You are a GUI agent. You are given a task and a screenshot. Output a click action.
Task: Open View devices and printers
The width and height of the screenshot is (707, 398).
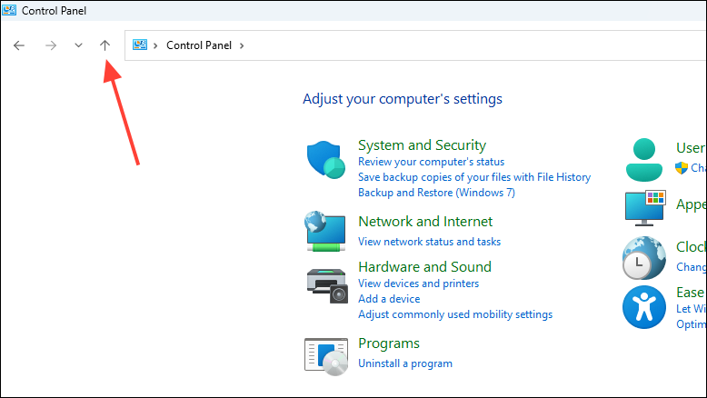click(x=418, y=284)
